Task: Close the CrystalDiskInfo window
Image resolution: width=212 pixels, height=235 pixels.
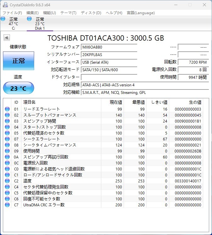Action: (x=204, y=5)
